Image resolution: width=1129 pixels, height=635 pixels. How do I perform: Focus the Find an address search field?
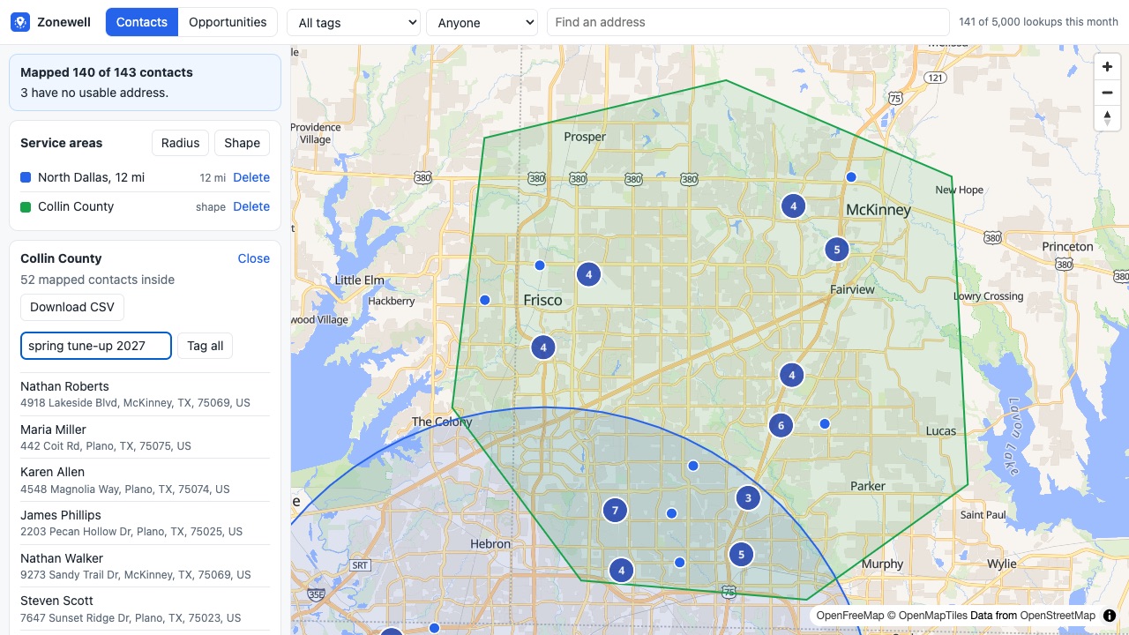(x=748, y=22)
